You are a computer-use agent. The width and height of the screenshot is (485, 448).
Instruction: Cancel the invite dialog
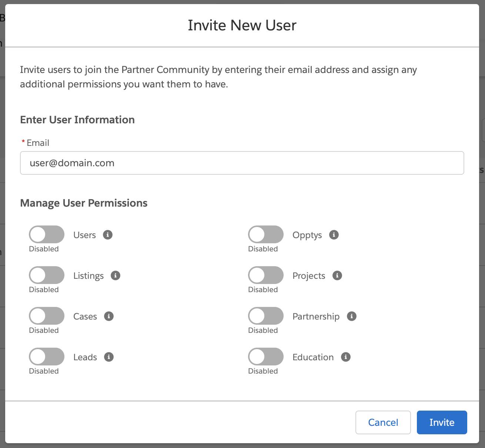pyautogui.click(x=383, y=422)
